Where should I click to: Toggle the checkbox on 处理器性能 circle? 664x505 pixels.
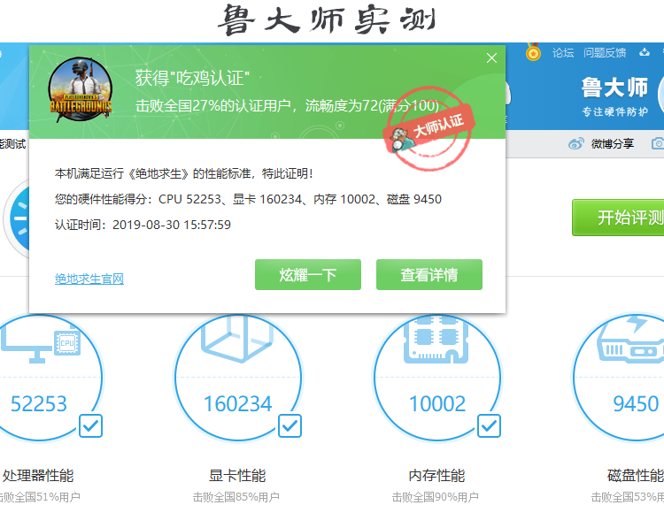[x=90, y=425]
